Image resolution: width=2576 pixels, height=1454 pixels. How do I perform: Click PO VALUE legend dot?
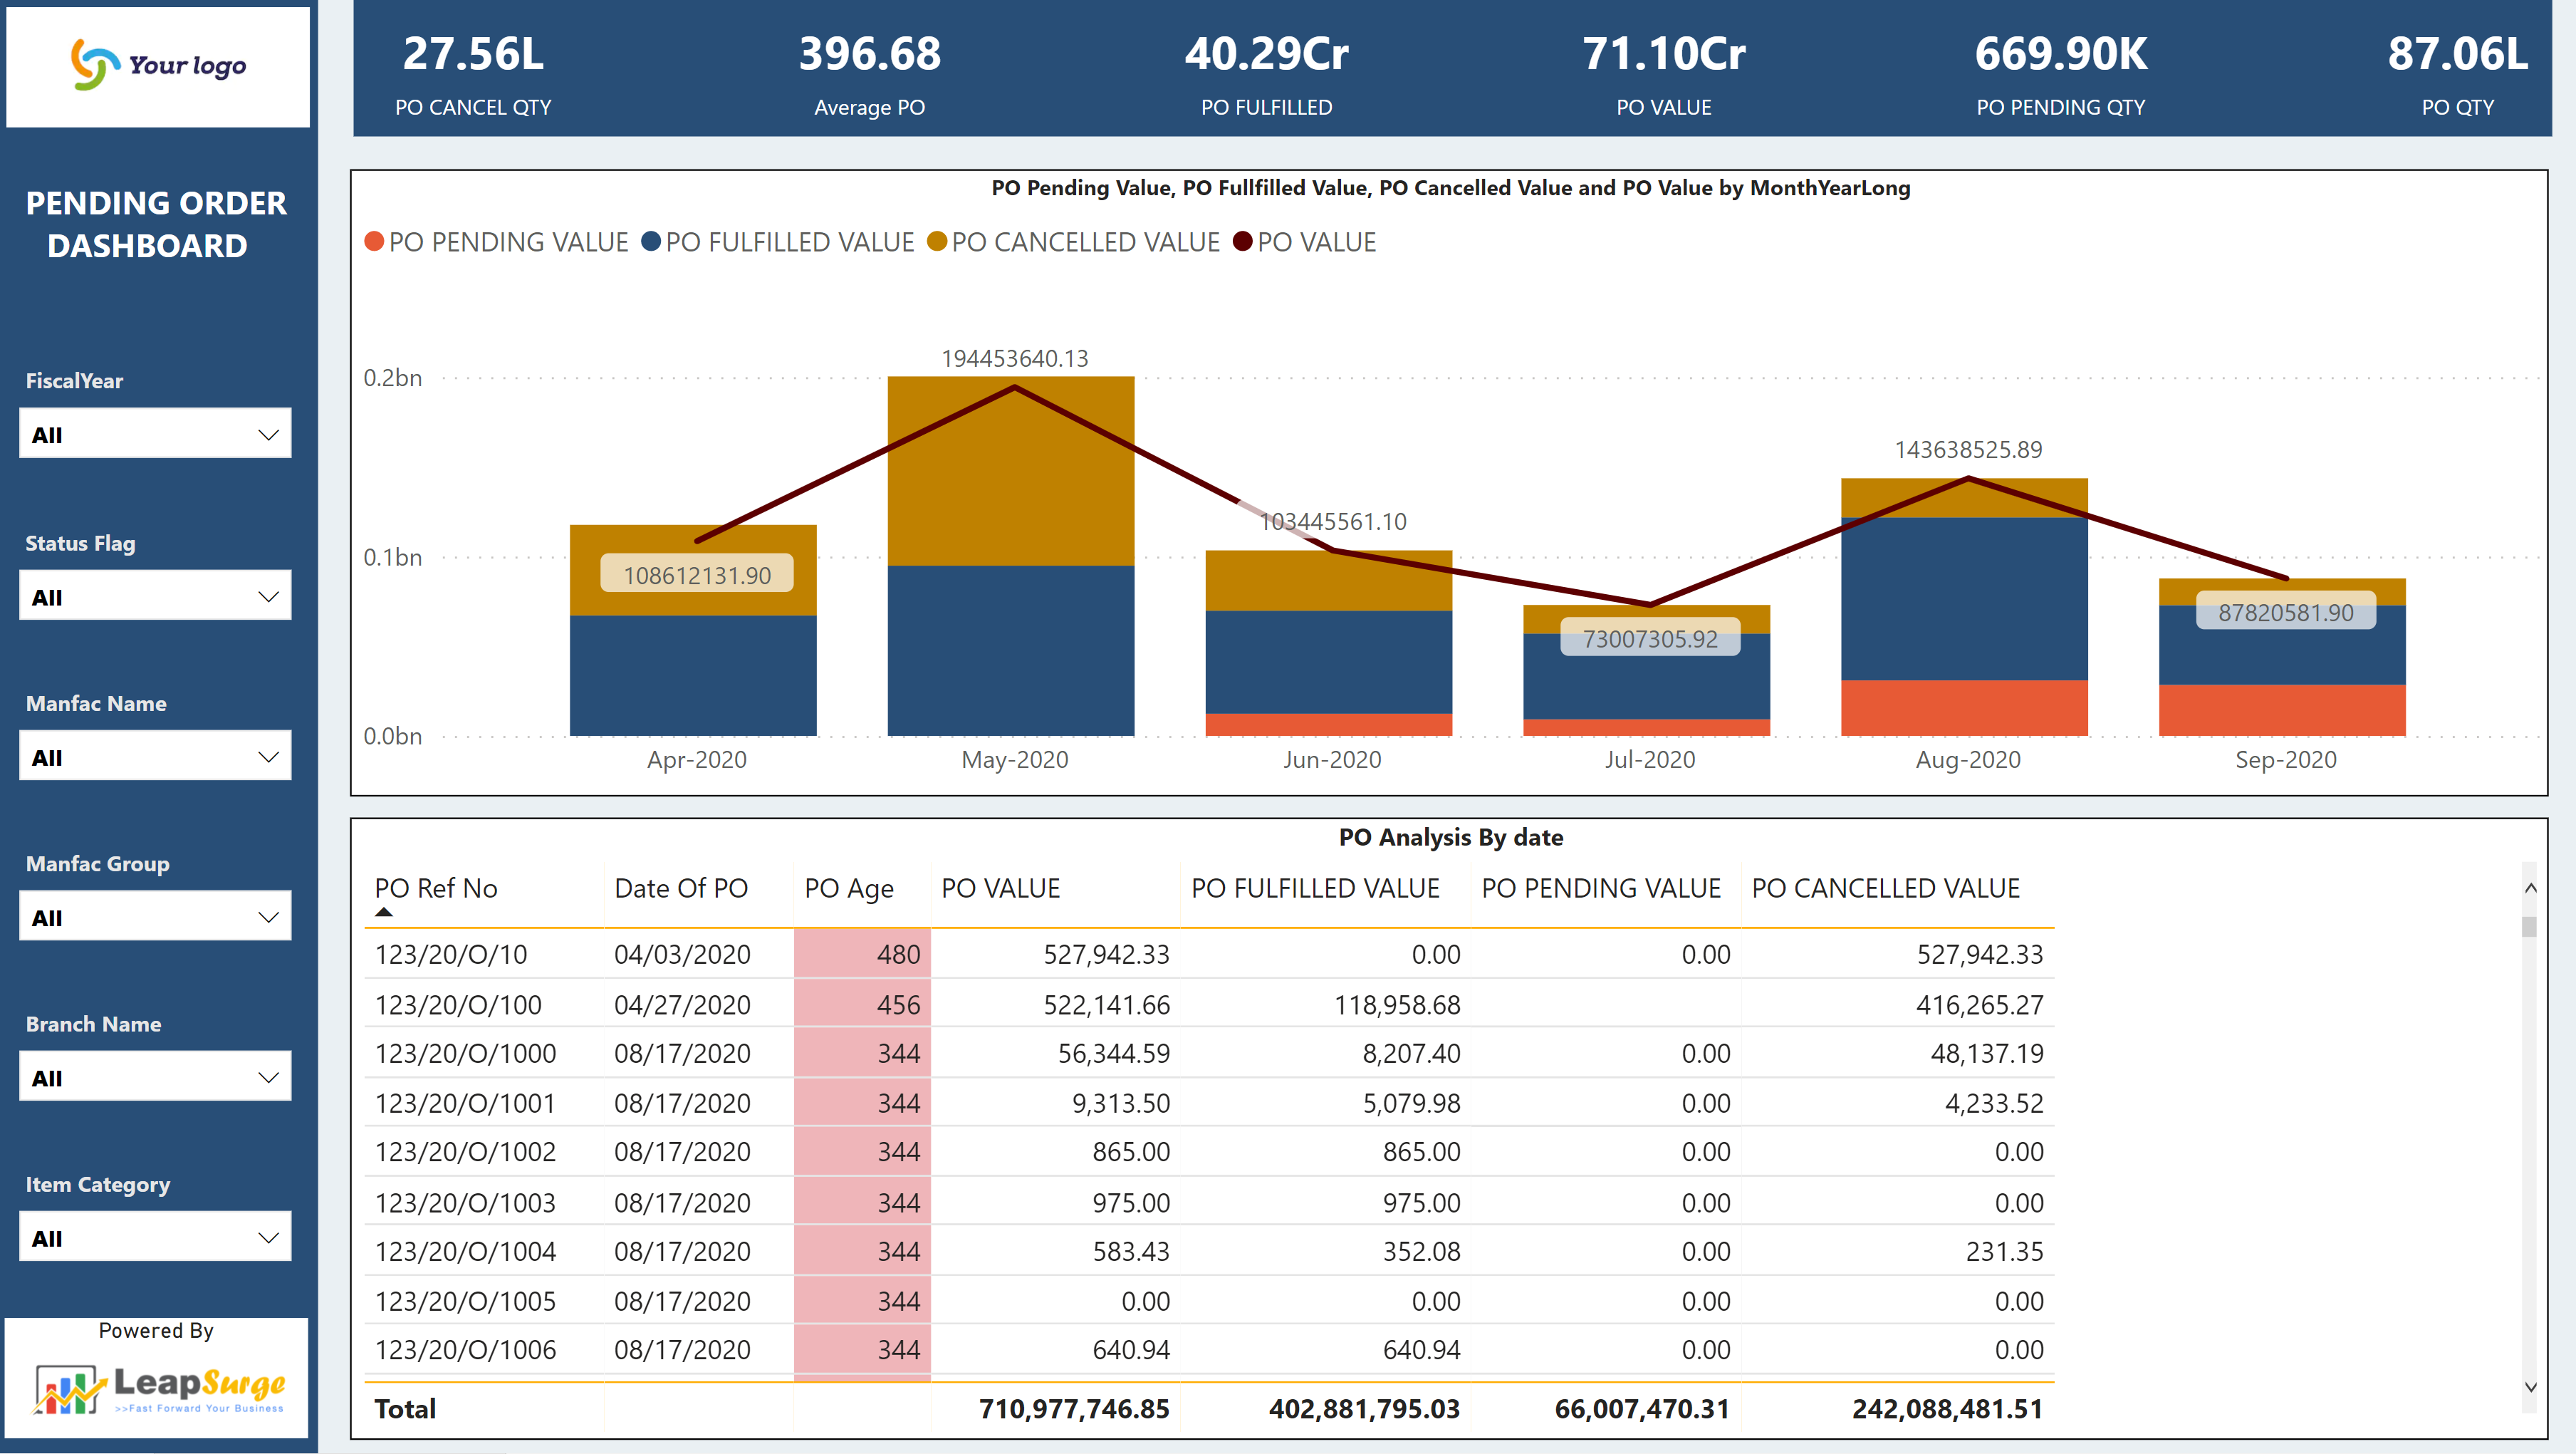coord(1243,242)
